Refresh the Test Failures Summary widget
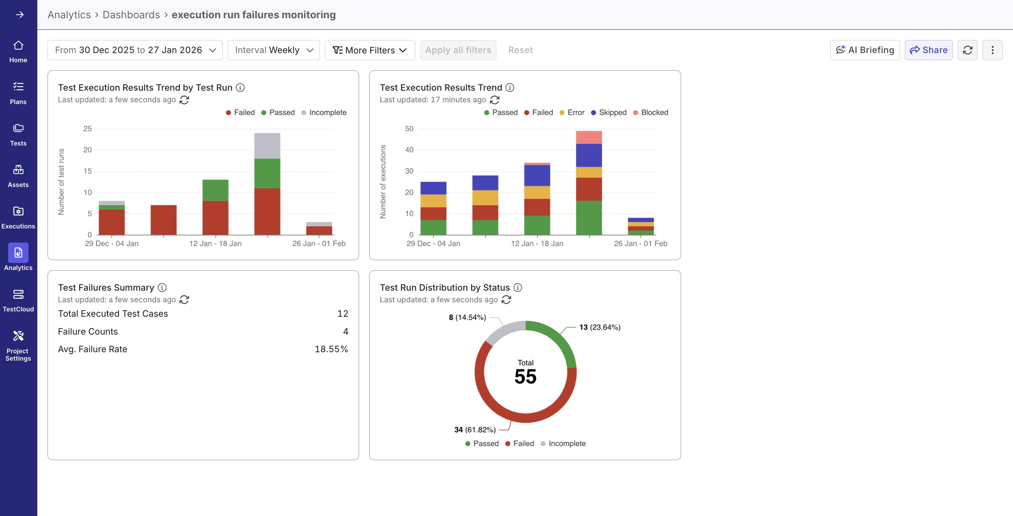 (x=184, y=299)
